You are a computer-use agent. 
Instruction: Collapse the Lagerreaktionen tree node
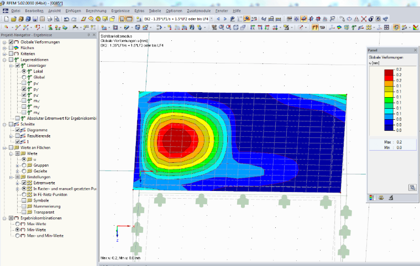point(4,60)
